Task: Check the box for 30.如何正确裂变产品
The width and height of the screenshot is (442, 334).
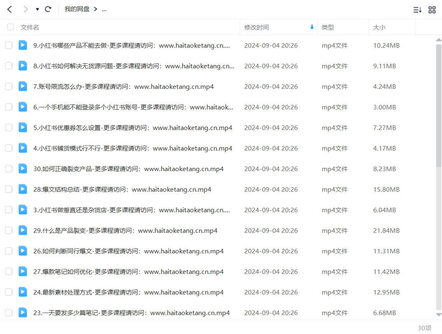Action: point(9,169)
